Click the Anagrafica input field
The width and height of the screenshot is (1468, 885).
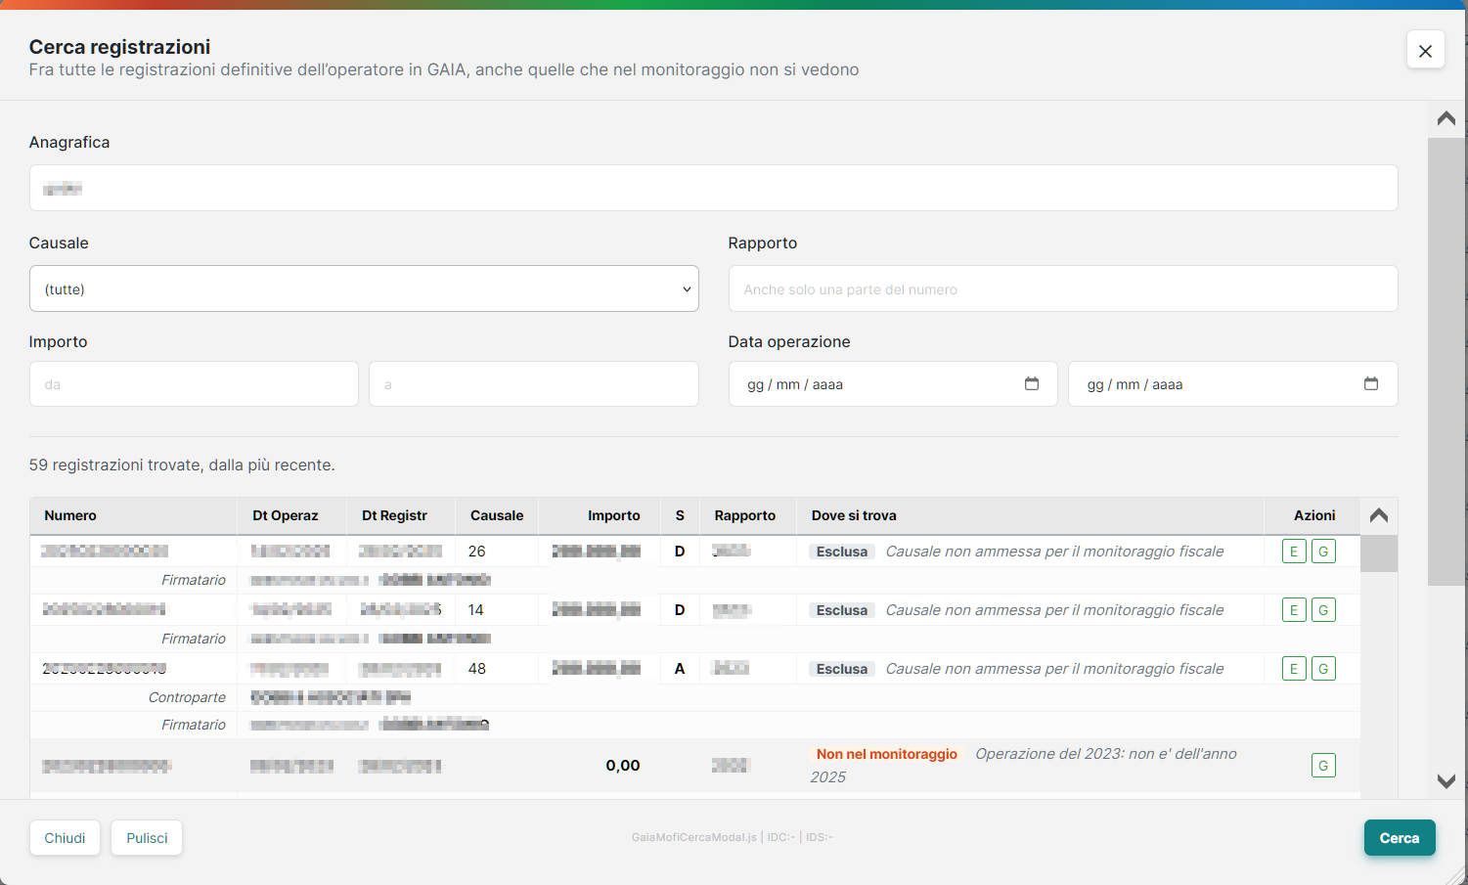713,188
